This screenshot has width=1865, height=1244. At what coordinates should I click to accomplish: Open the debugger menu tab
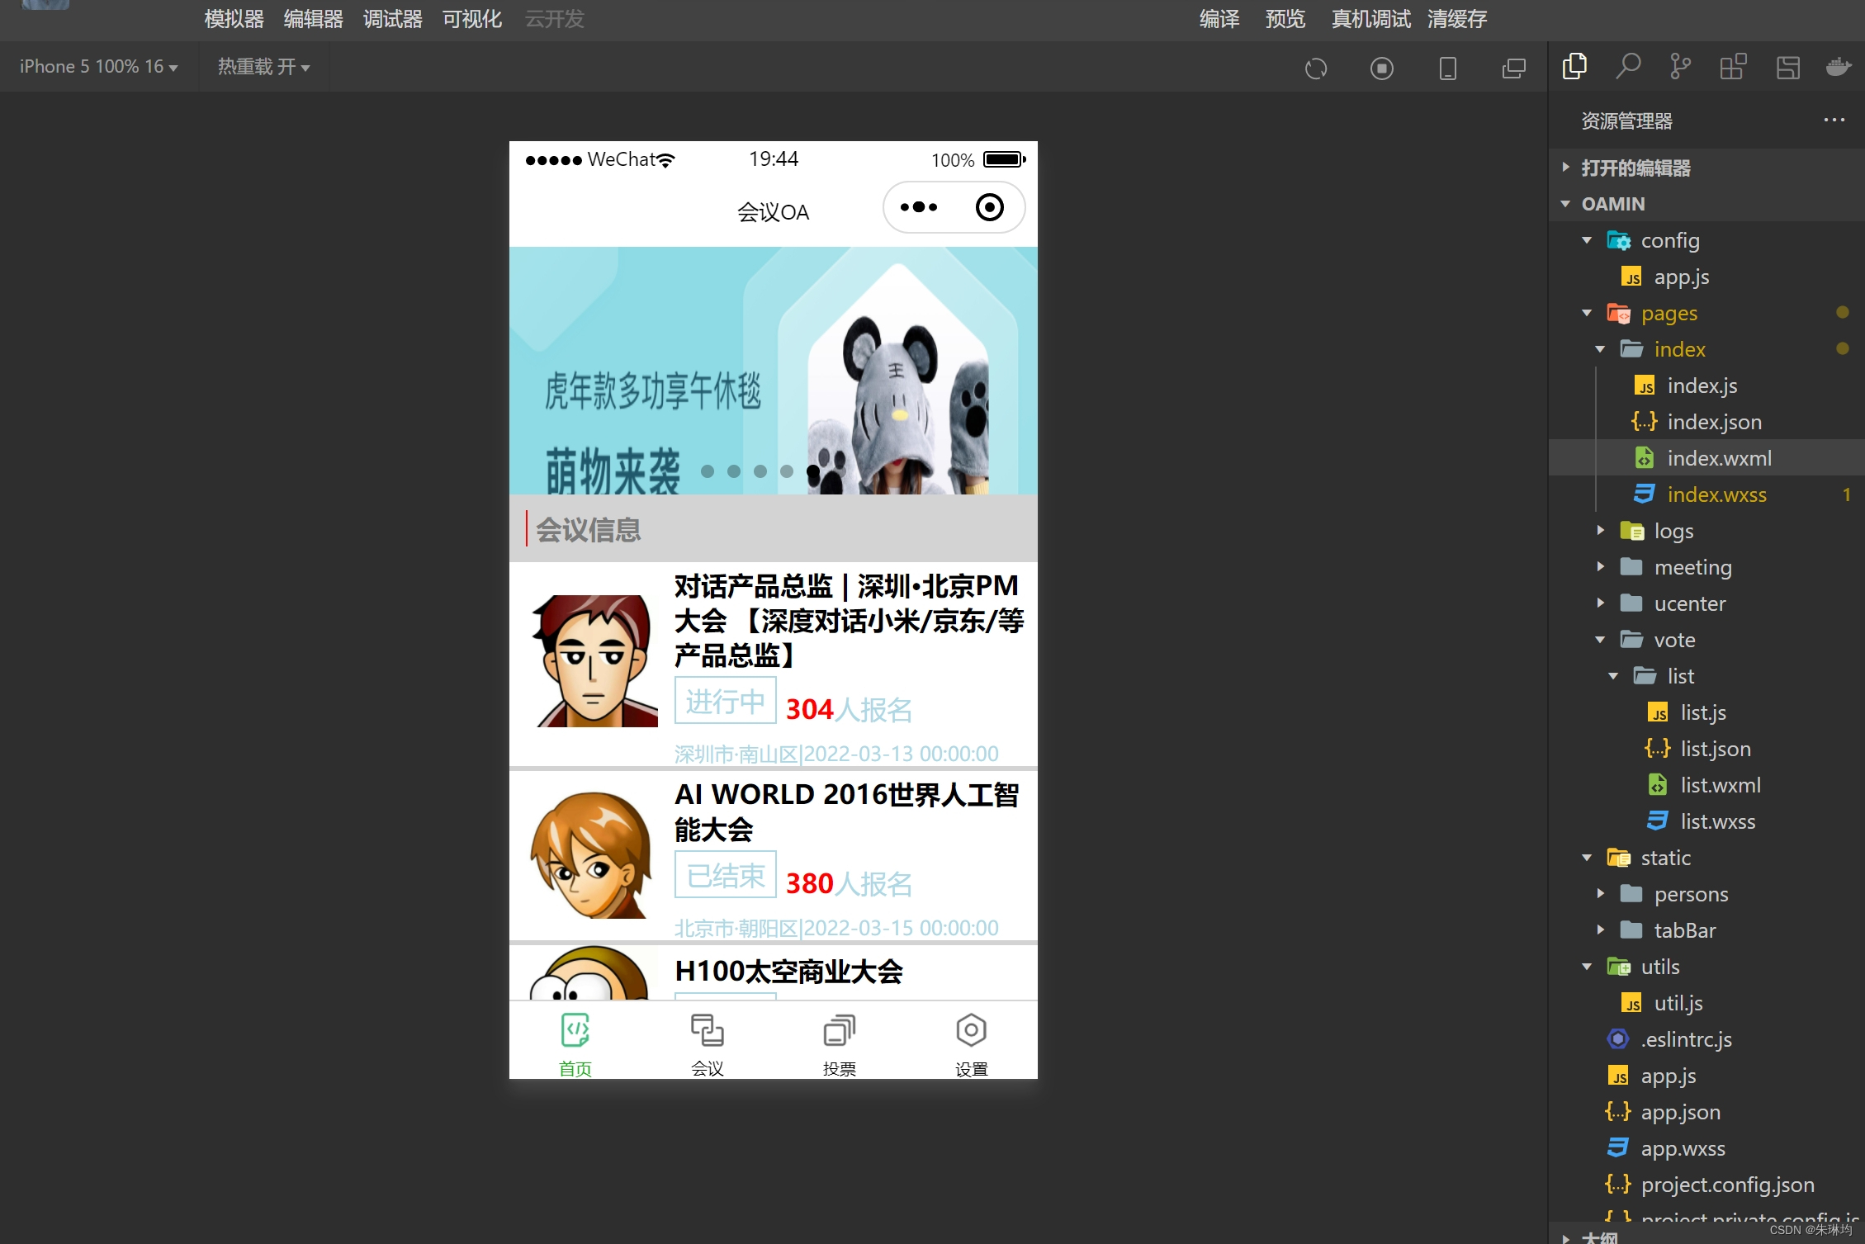392,19
